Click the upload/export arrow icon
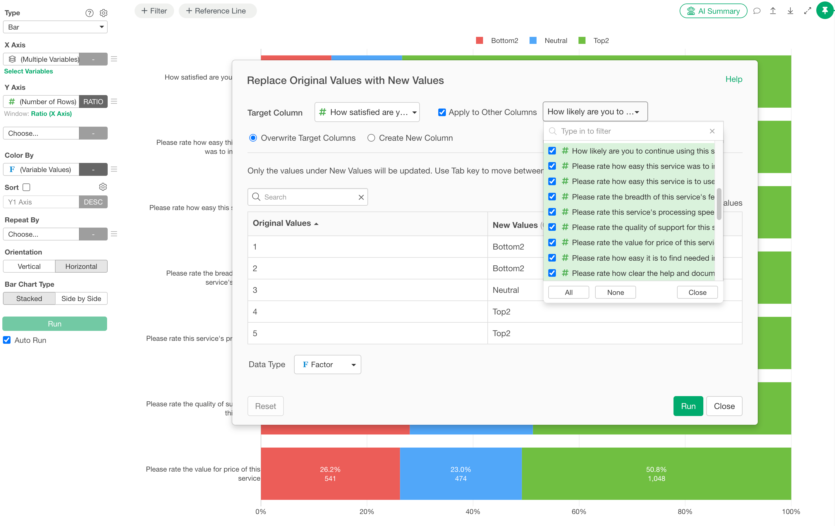This screenshot has height=526, width=835. (x=773, y=11)
